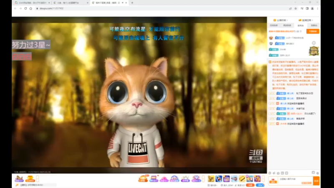Go back to the previous page

tap(15, 8)
